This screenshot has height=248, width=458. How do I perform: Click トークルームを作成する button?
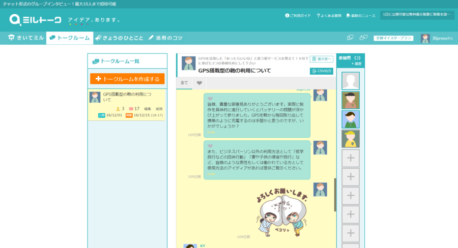tap(127, 79)
